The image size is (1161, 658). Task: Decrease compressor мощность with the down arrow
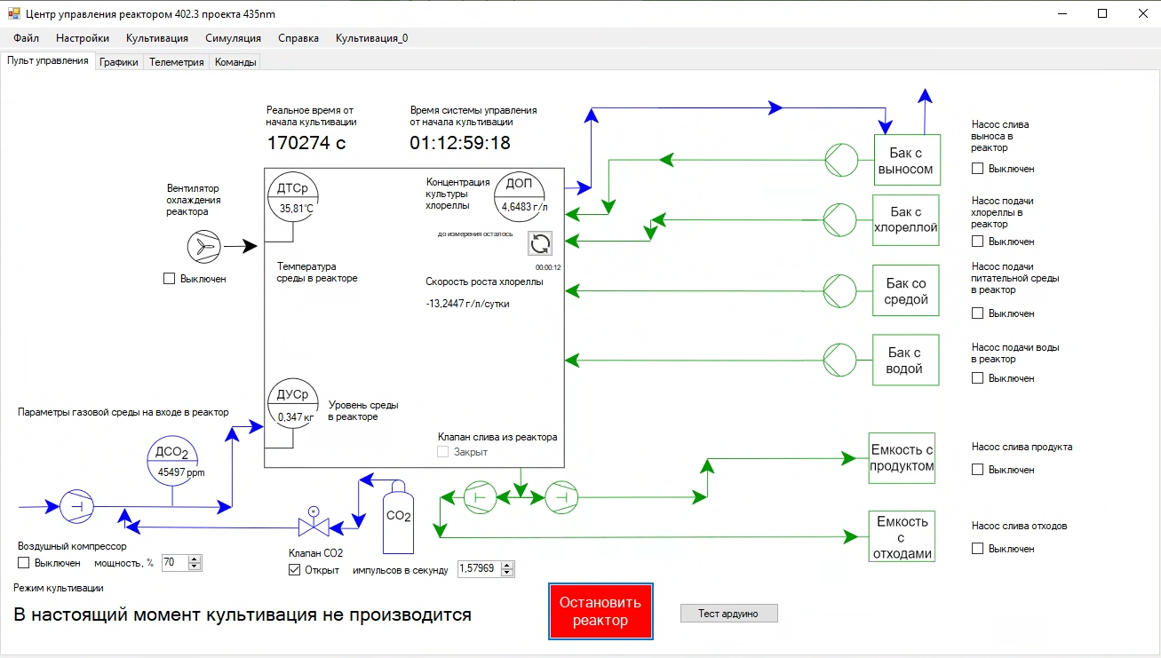point(195,567)
